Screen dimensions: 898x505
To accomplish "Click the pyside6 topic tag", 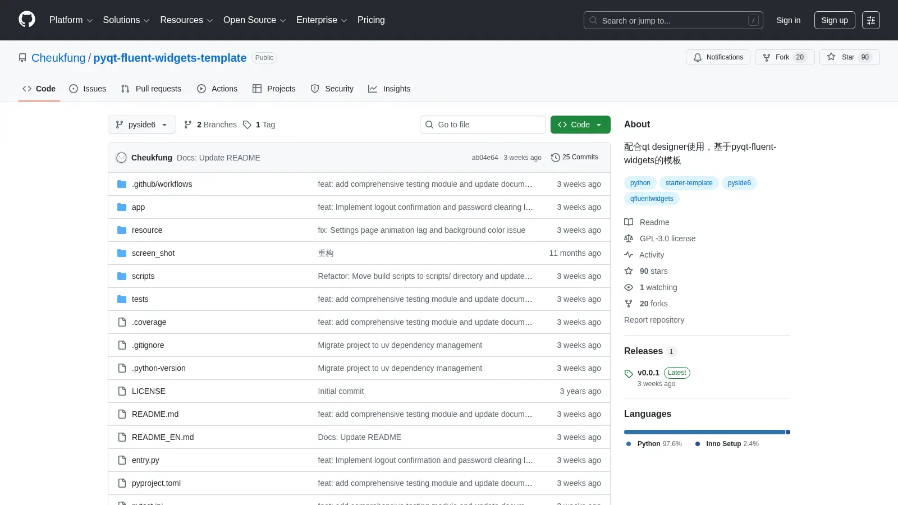I will tap(739, 183).
